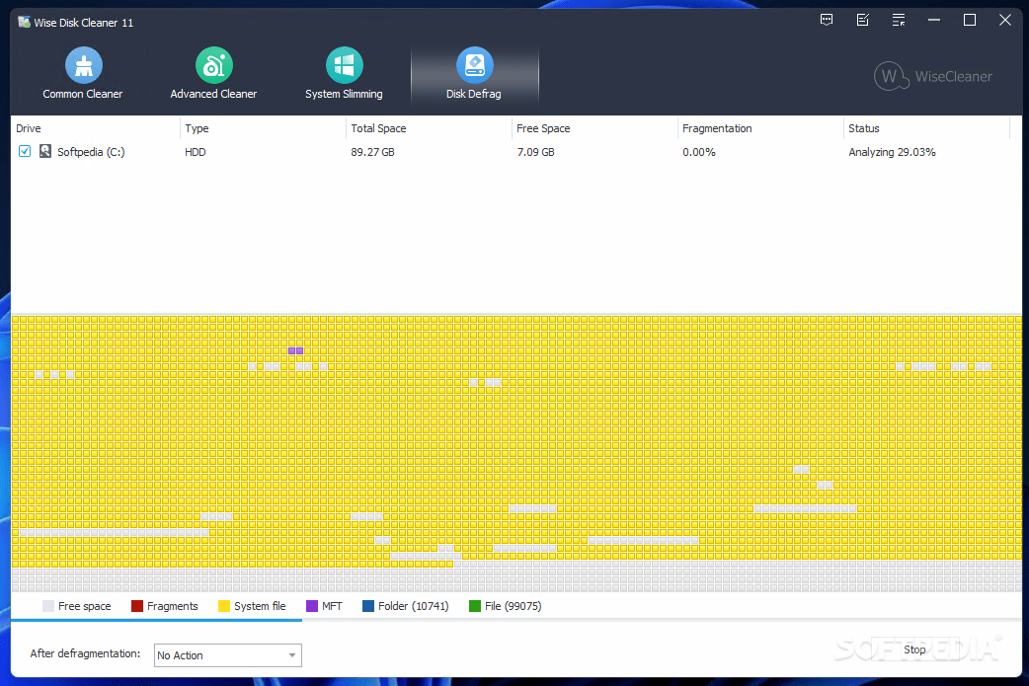Open the Common Cleaner icon
The width and height of the screenshot is (1029, 686).
(83, 65)
